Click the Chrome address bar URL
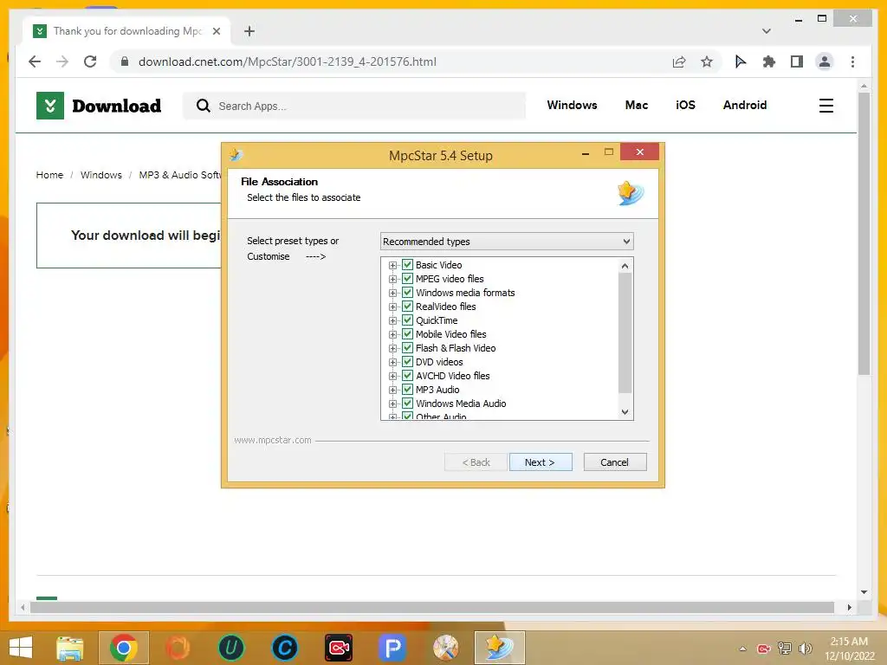Screen dimensions: 887x665 (x=288, y=61)
